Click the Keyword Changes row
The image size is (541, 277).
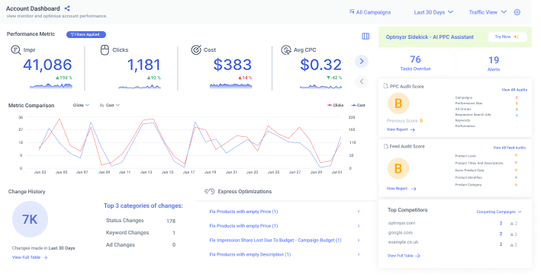(140, 233)
